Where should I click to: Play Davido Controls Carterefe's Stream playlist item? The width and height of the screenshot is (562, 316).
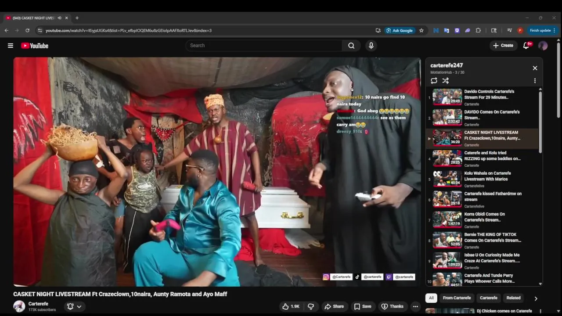click(482, 97)
